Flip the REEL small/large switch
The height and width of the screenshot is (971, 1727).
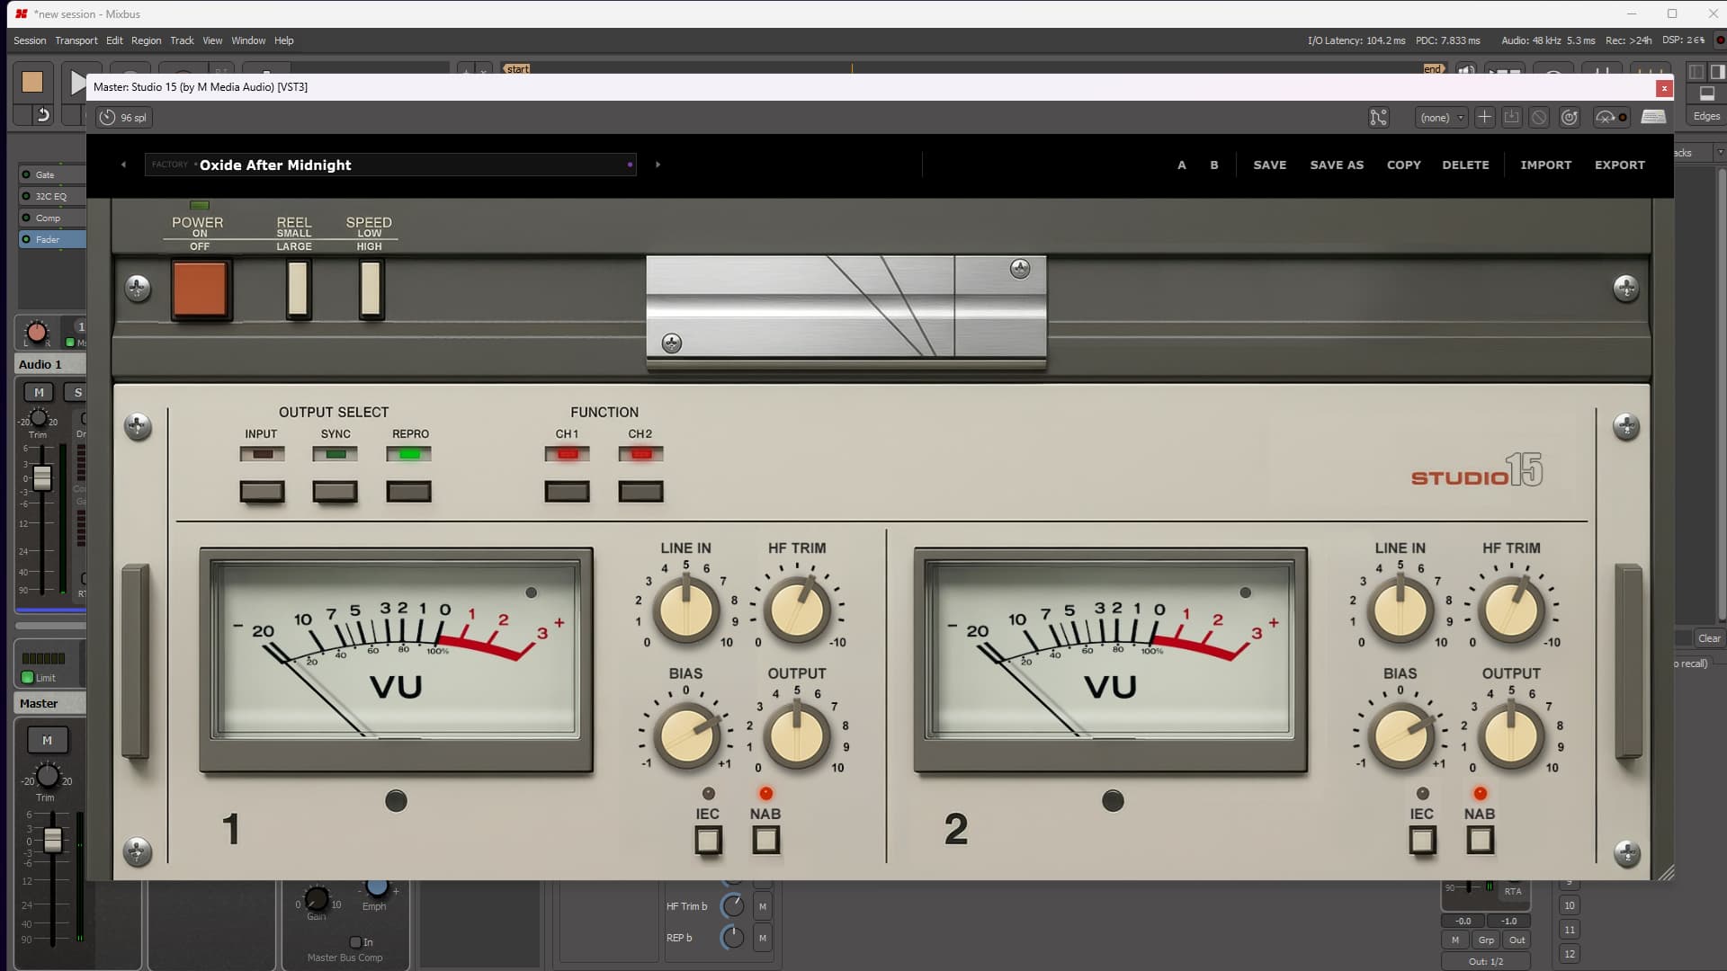tap(299, 290)
